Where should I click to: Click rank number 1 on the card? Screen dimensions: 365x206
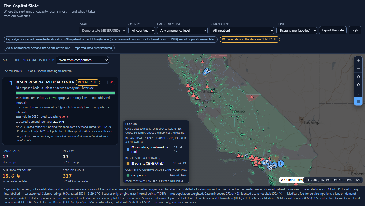(x=11, y=83)
